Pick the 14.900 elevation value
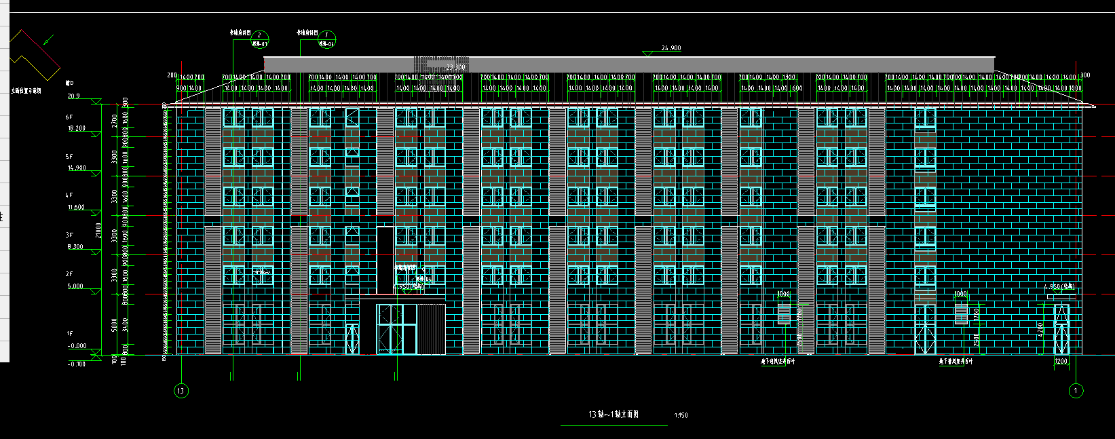The width and height of the screenshot is (1115, 439). (x=76, y=168)
